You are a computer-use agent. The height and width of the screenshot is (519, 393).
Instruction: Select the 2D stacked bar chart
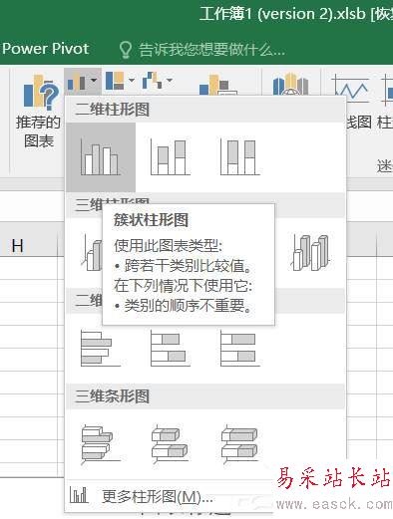(x=171, y=348)
